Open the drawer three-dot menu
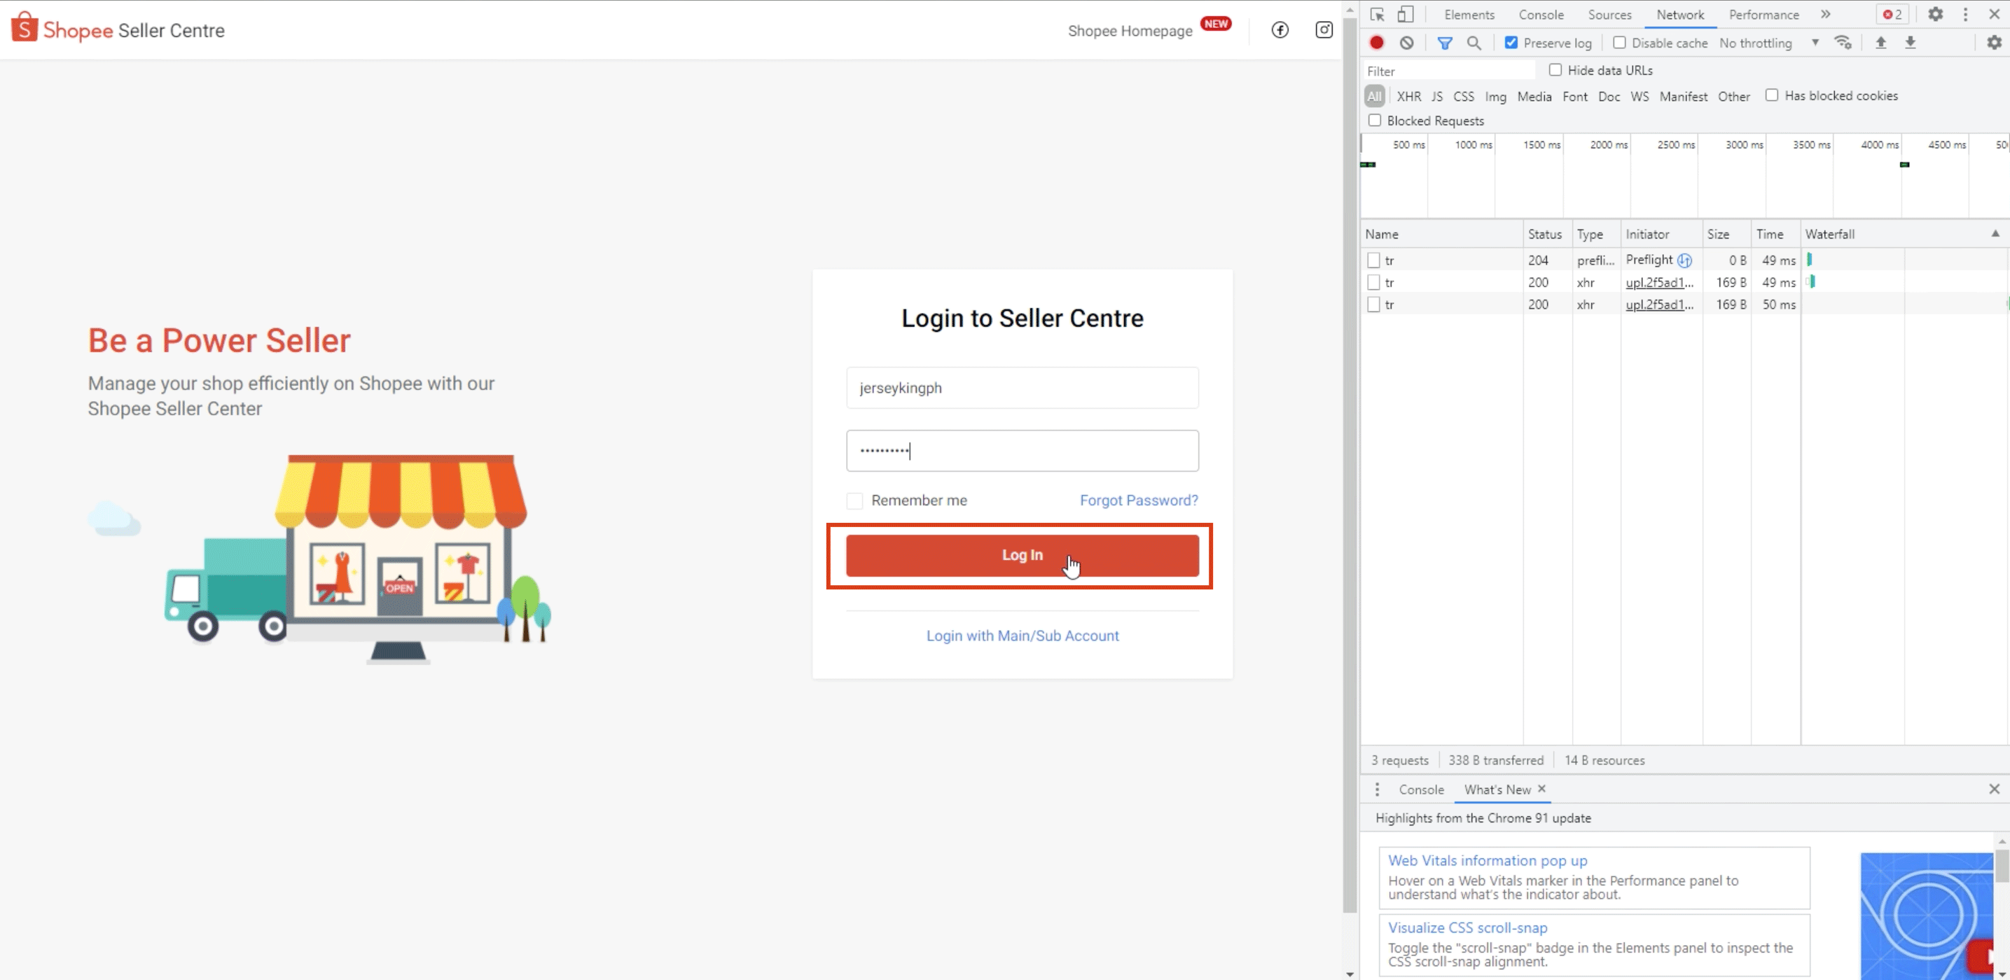This screenshot has width=2010, height=980. pos(1377,789)
